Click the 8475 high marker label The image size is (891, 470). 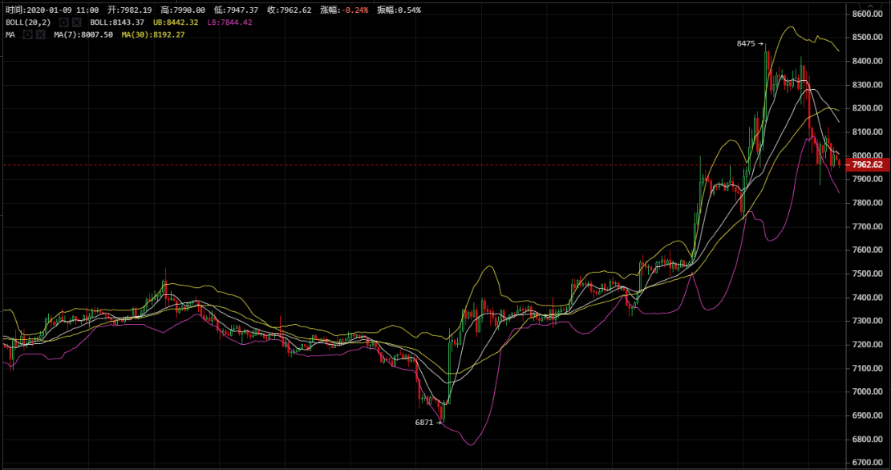[746, 43]
